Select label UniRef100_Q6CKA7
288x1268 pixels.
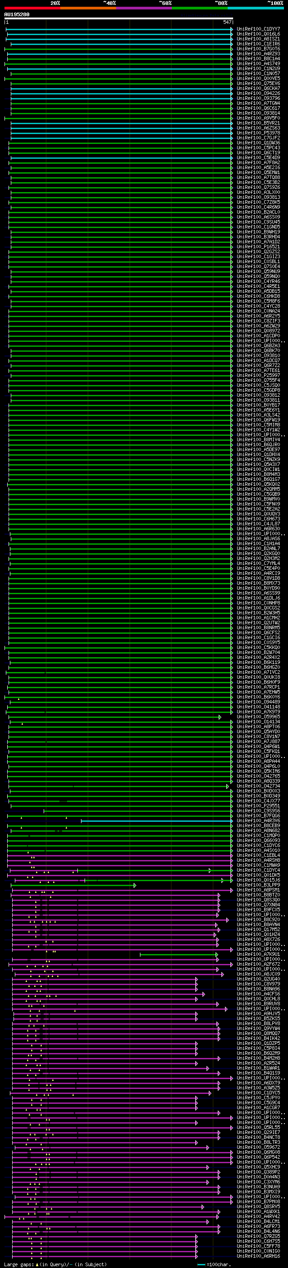point(258,89)
